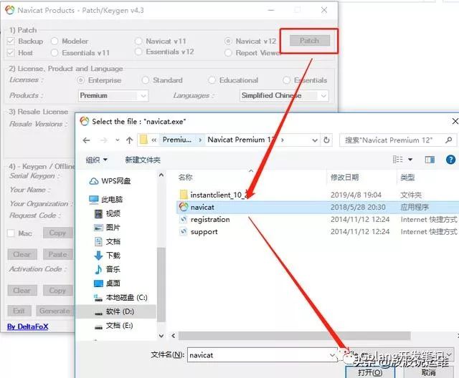Go up one folder level
This screenshot has height=378, width=459.
tap(129, 140)
